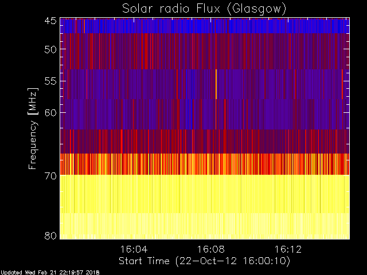Screen dimensions: 367x275
Task: Click the 80 frequency tick label
Action: click(x=50, y=235)
